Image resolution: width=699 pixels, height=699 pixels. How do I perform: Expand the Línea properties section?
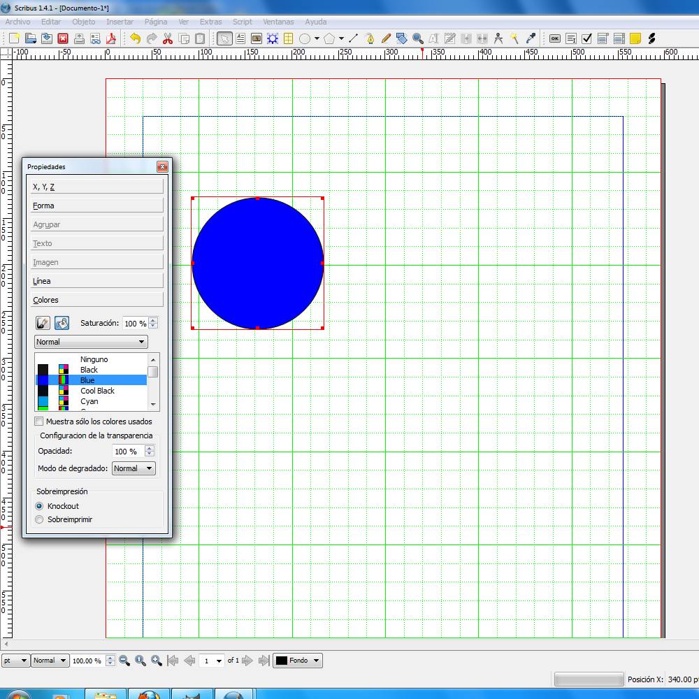(97, 281)
